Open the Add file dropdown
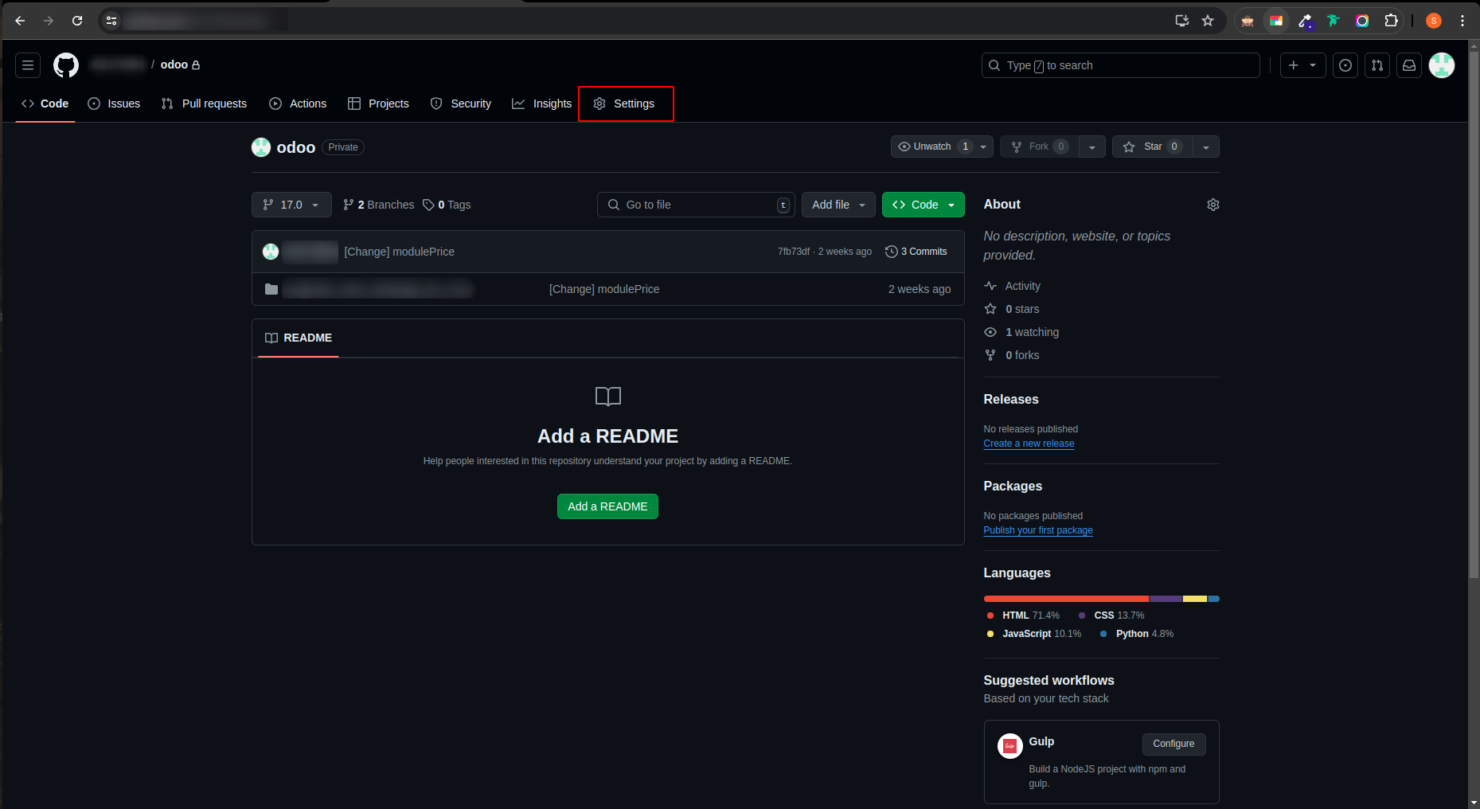This screenshot has height=809, width=1480. coord(838,205)
